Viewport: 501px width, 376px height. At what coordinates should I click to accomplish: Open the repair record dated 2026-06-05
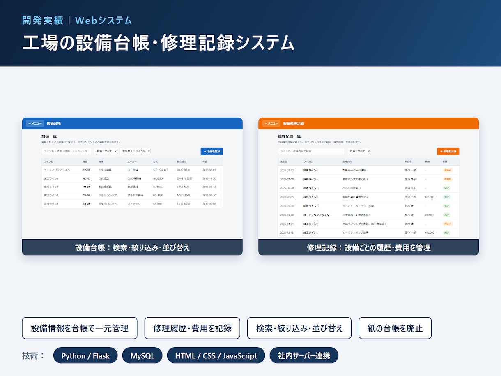pos(369,197)
